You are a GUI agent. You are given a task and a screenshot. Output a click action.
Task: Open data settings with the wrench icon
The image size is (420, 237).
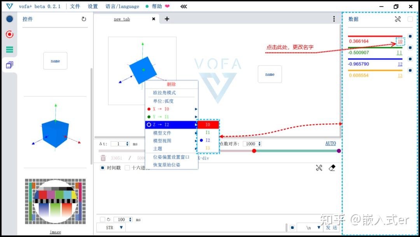(x=397, y=19)
